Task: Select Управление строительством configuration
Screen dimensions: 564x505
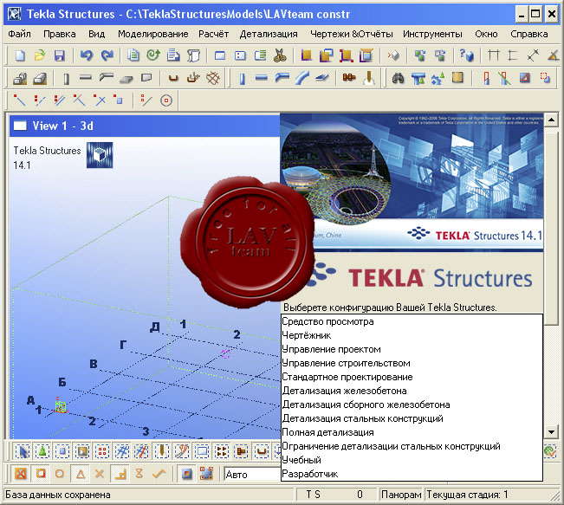Action: click(x=412, y=363)
